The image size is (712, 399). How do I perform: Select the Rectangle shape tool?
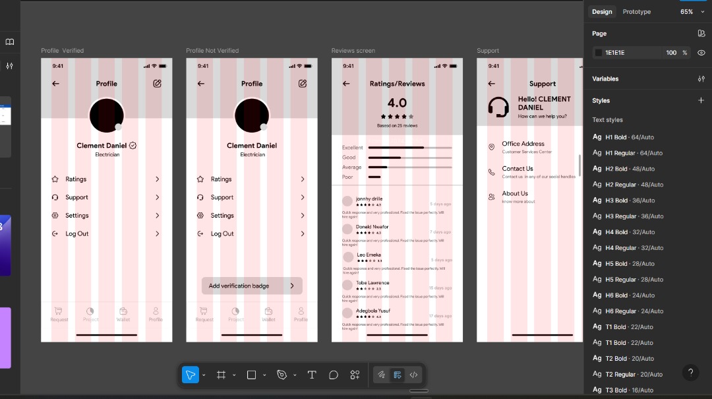pyautogui.click(x=251, y=375)
